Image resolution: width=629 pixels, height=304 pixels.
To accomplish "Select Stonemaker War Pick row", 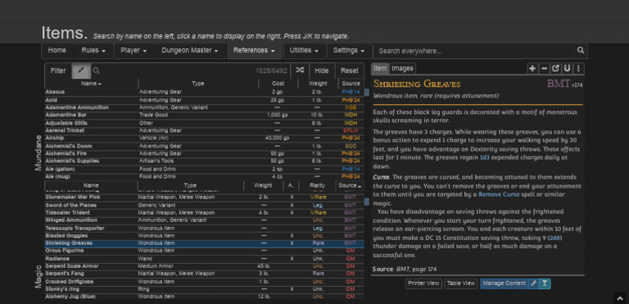I will click(204, 197).
